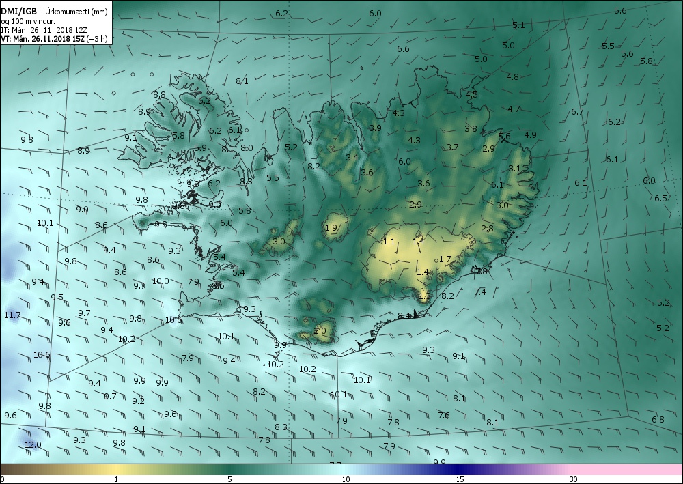Click the 6.8 value in the southeast corner
683x484 pixels.
click(x=658, y=420)
